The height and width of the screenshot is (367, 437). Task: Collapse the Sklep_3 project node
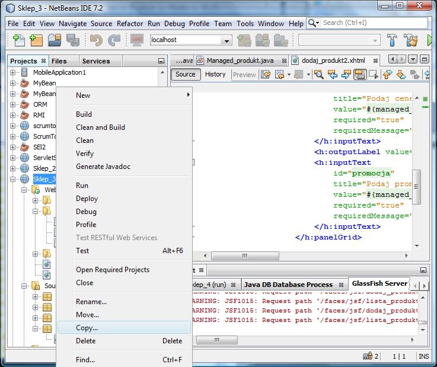(13, 179)
